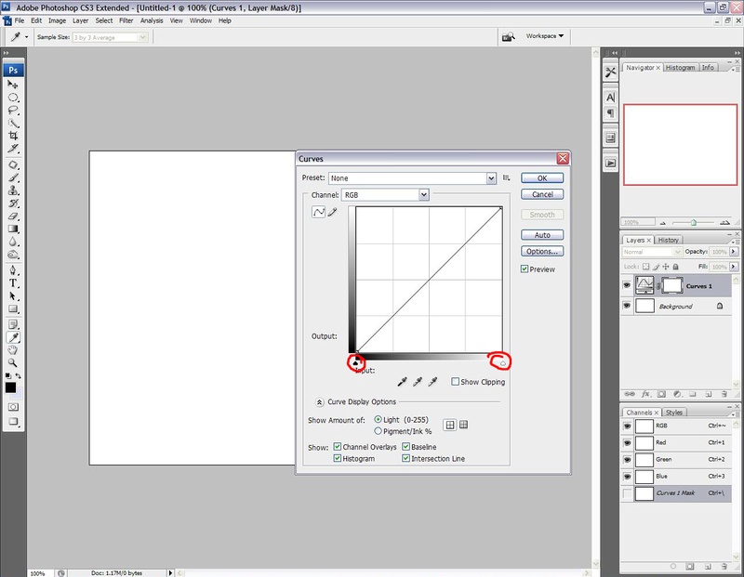Open the preset options menu icon

[x=506, y=177]
